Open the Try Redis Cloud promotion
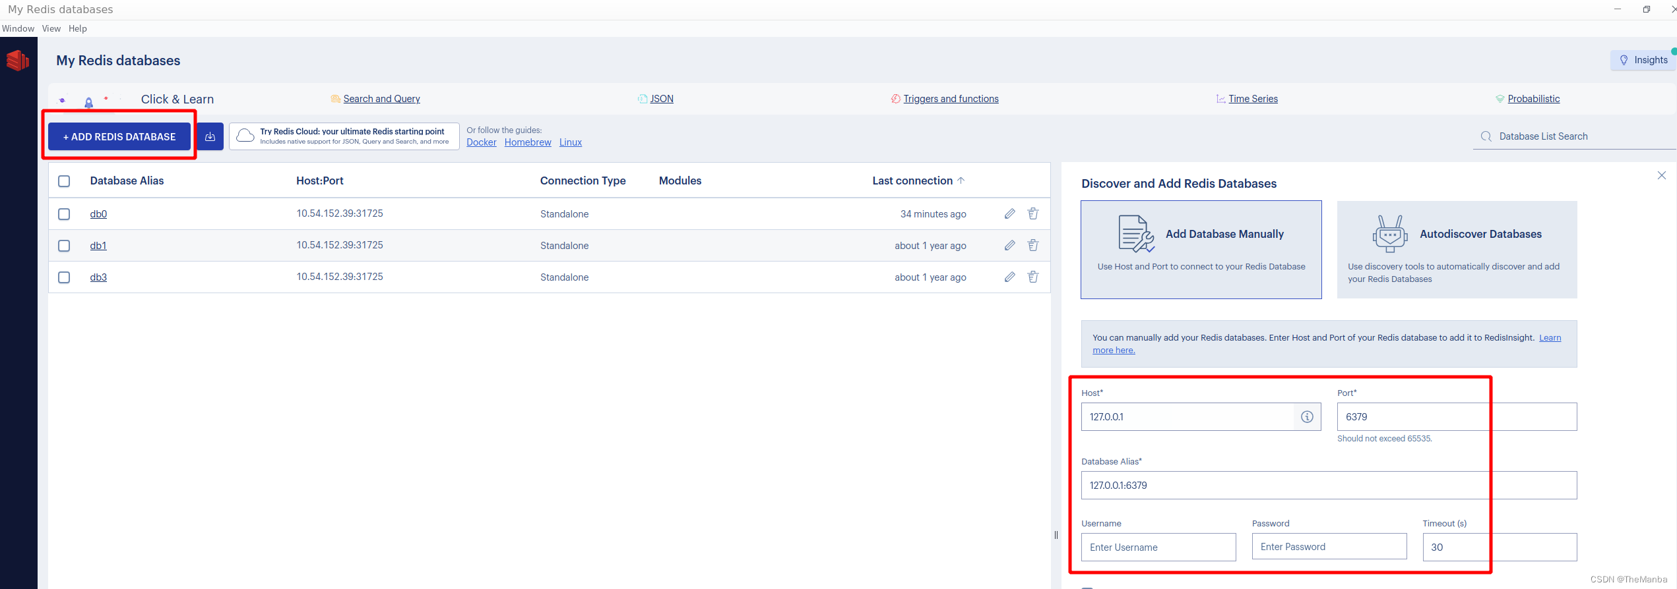The height and width of the screenshot is (589, 1677). click(x=344, y=136)
